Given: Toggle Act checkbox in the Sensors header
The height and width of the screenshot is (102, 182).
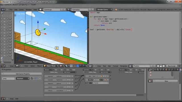Looking at the screenshot, I should [59, 70].
